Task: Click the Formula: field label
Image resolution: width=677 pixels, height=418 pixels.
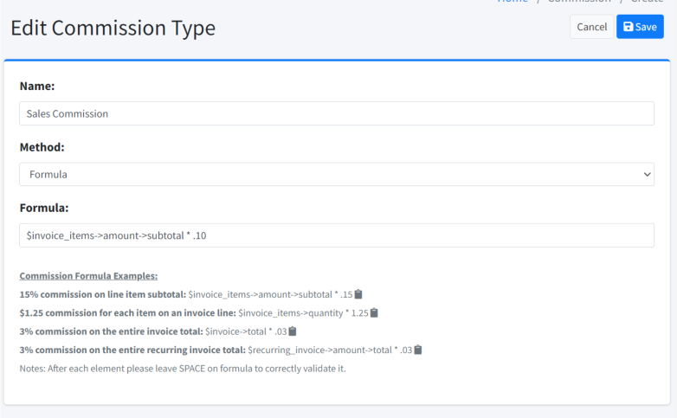Action: [x=43, y=209]
